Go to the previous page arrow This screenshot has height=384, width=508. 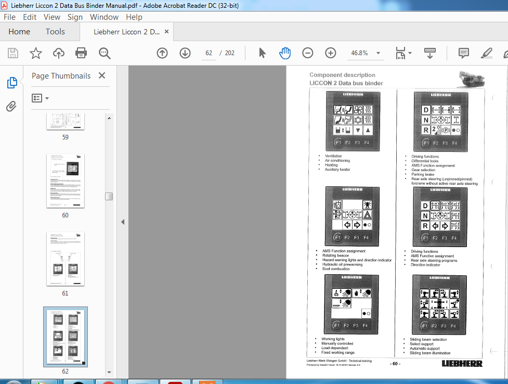(x=162, y=53)
